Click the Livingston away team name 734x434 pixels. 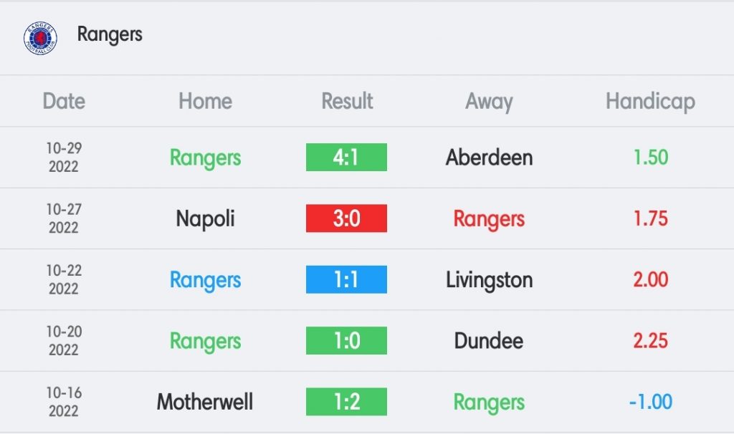click(489, 280)
